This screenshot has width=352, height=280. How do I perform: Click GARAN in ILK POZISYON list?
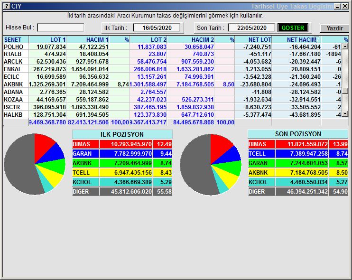pyautogui.click(x=85, y=154)
